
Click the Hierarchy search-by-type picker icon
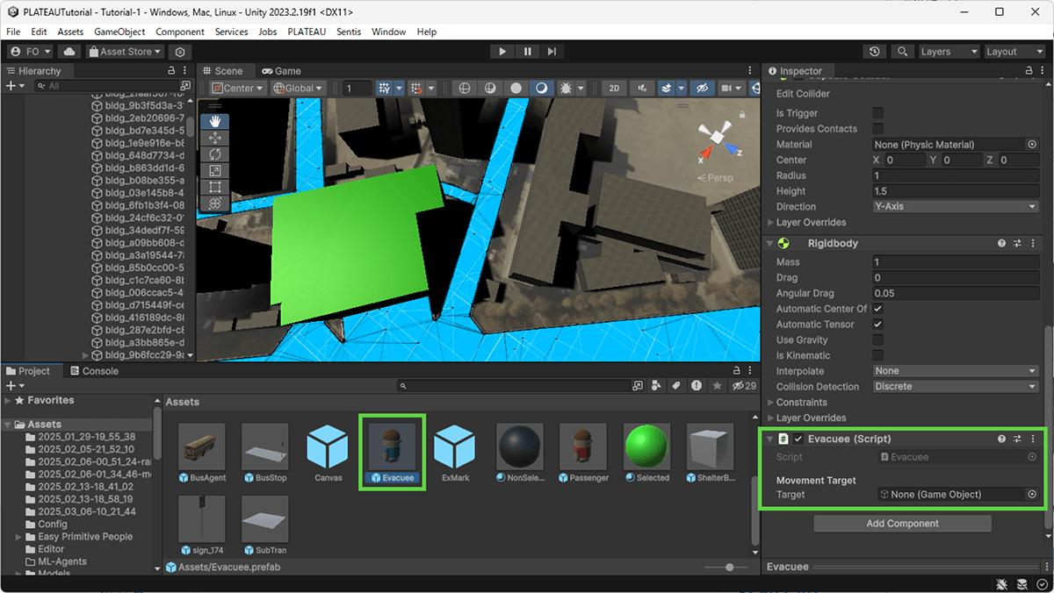pyautogui.click(x=184, y=86)
